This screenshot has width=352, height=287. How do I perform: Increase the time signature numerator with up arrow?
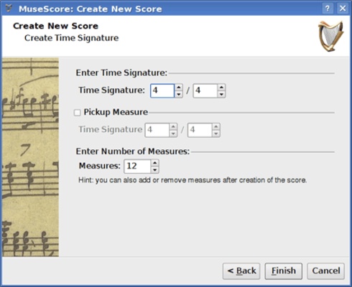click(x=179, y=88)
